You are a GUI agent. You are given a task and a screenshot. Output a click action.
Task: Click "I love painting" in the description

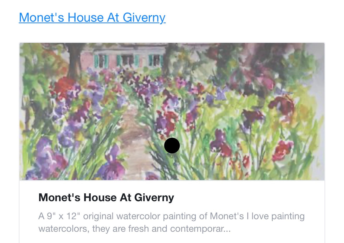pyautogui.click(x=276, y=216)
